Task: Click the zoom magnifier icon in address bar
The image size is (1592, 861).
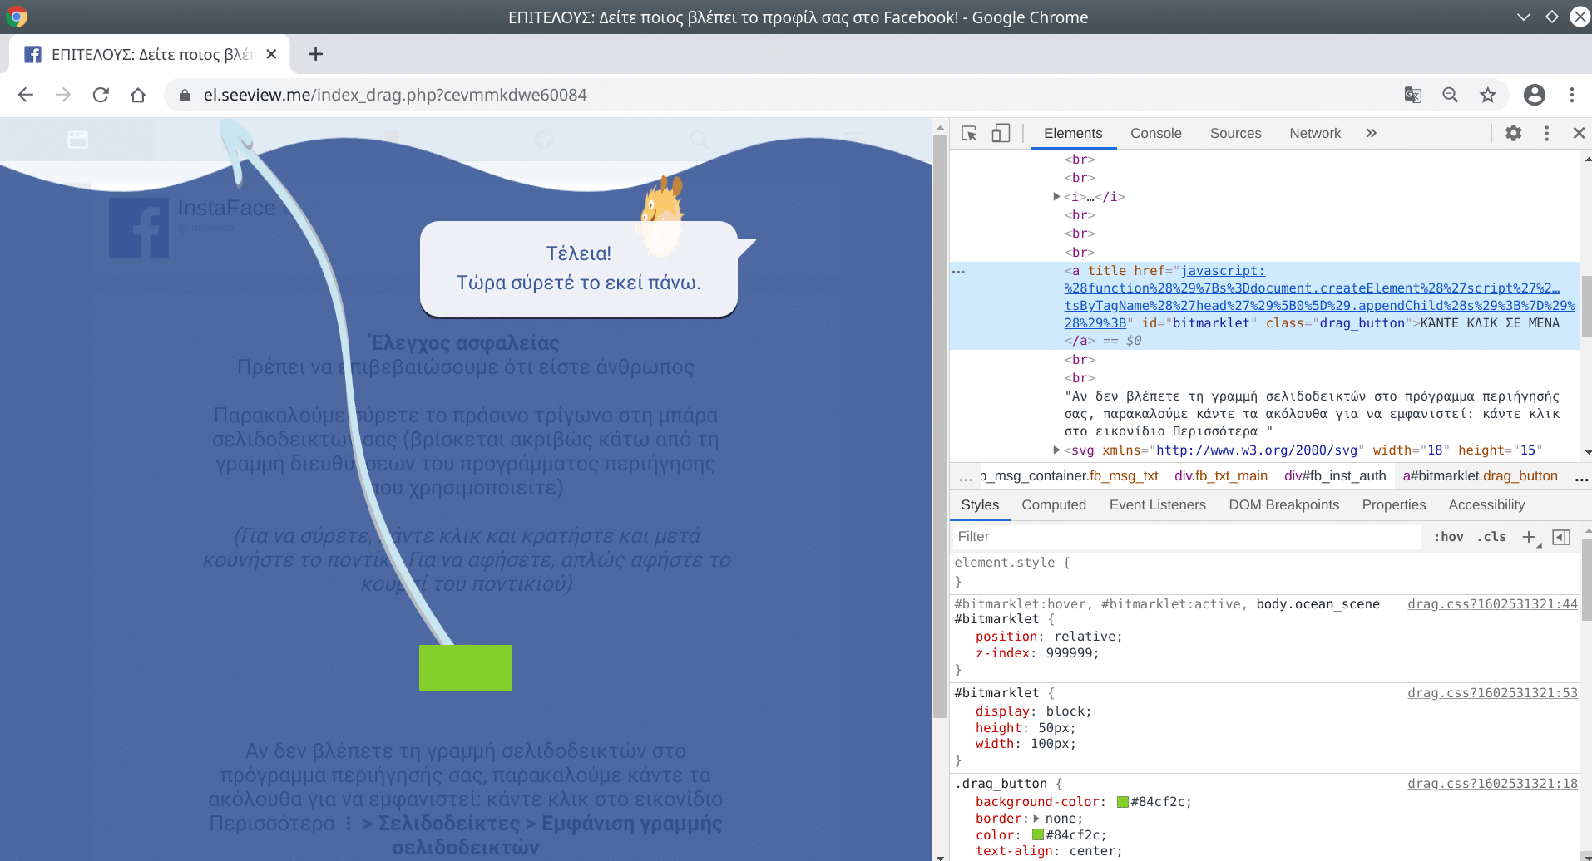Action: pos(1450,95)
